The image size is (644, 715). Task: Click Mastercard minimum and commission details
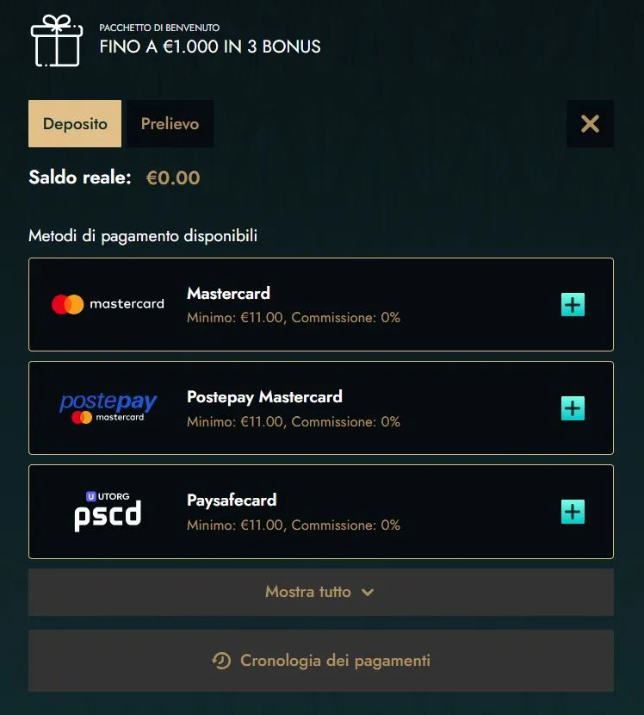[x=294, y=318]
